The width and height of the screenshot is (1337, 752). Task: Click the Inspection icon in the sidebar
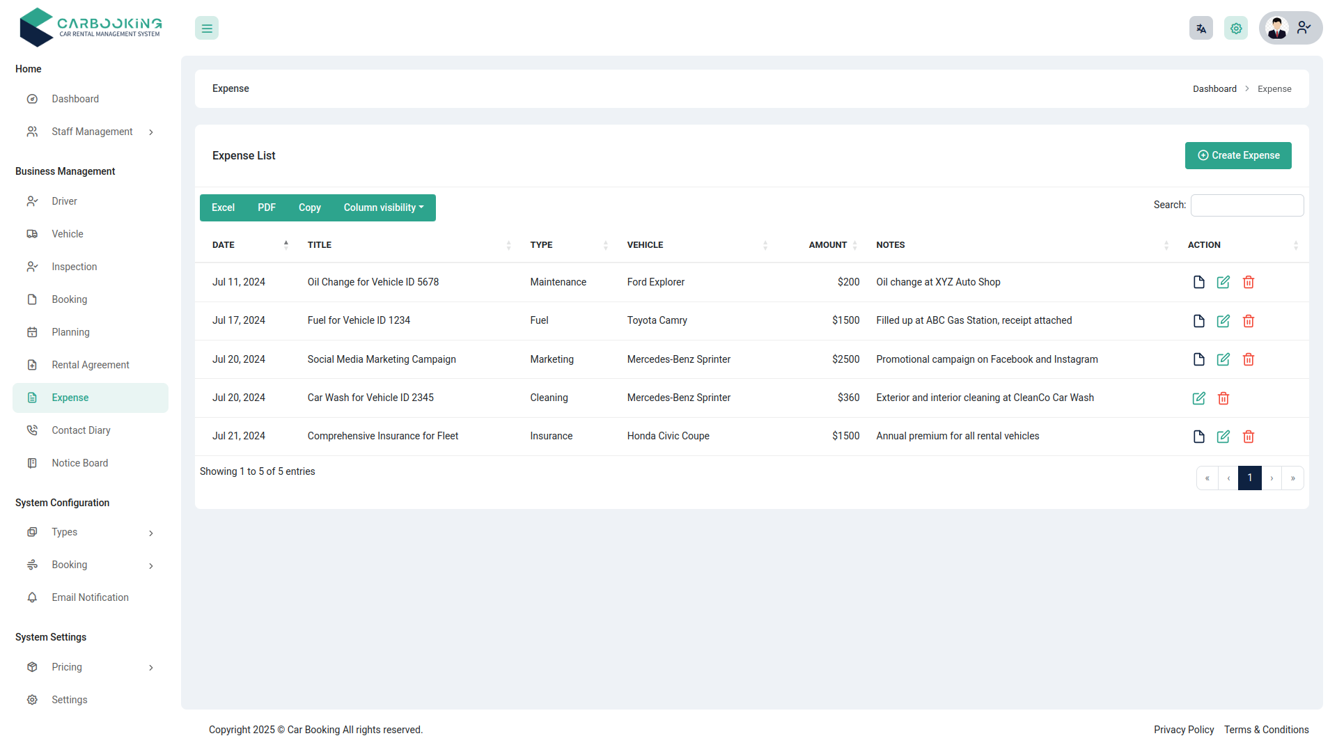click(32, 266)
